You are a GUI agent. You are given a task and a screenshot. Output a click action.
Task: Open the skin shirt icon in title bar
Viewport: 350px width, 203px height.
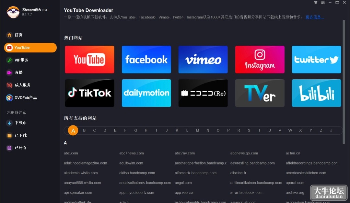click(316, 3)
